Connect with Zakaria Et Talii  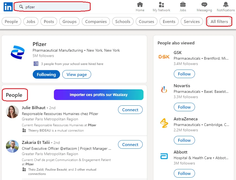tap(130, 144)
